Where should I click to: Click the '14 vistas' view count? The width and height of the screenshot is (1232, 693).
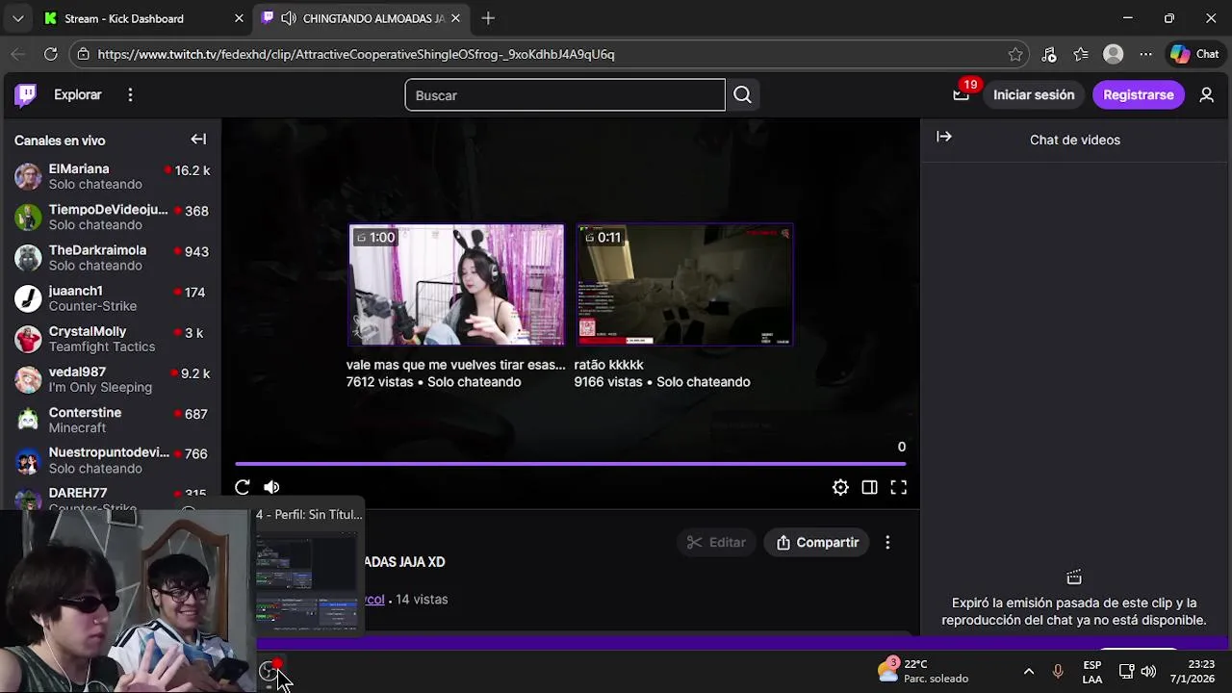click(422, 599)
